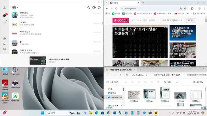Show more bookmarks chevron in Chrome
The image size is (207, 116).
pyautogui.click(x=188, y=13)
